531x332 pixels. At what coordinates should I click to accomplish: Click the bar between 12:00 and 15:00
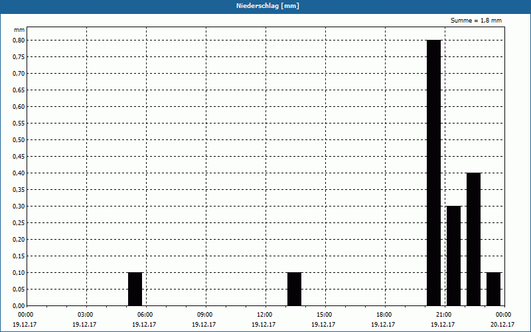294,289
